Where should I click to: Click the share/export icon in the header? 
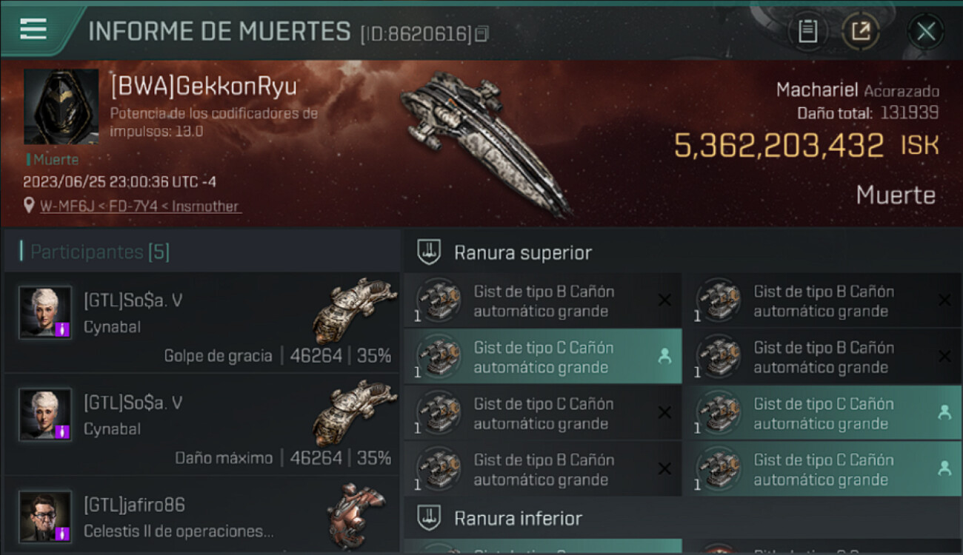[860, 31]
